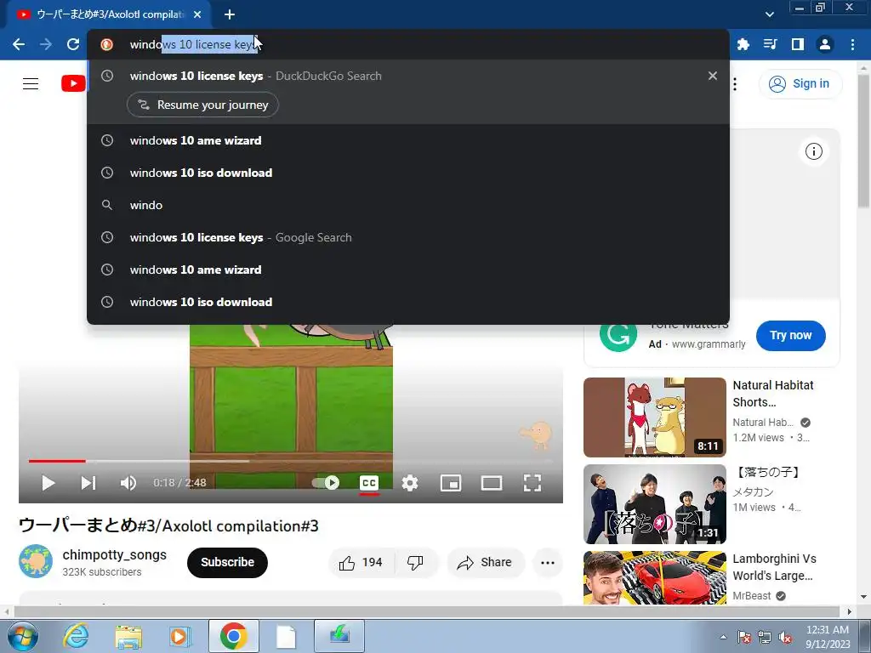
Task: Open a new tab with plus button
Action: 230,14
